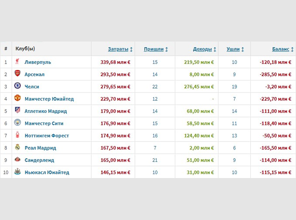Sort table by Пришли column
296x220 pixels.
(153, 49)
